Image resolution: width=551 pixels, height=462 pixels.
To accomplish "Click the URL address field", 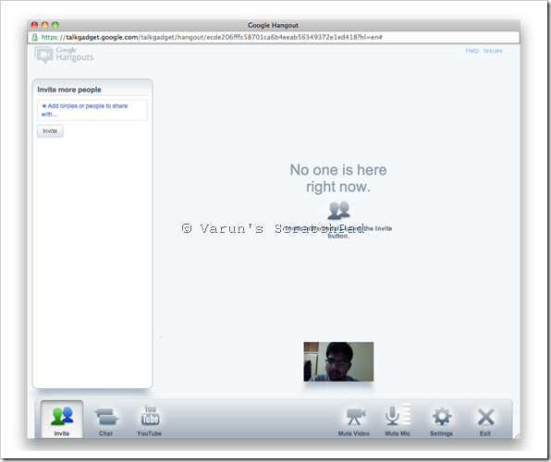I will (x=274, y=37).
